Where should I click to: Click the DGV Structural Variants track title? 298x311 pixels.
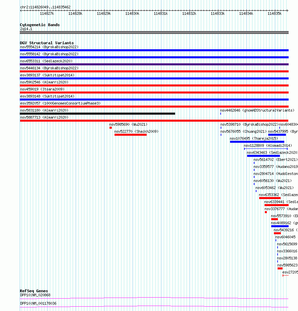(x=47, y=43)
